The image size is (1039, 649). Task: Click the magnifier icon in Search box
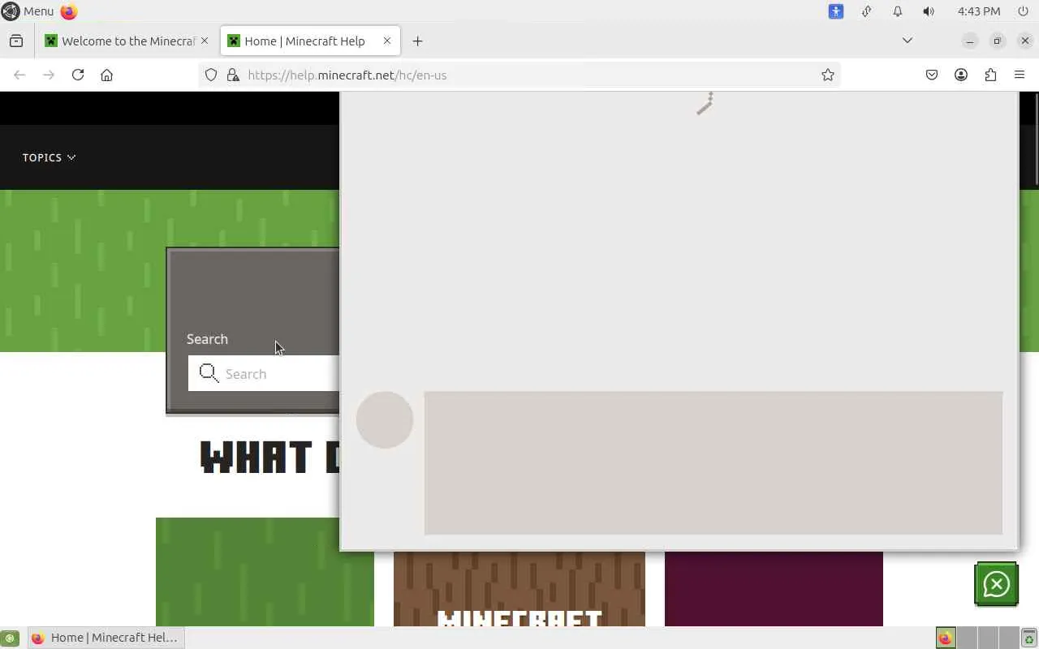pyautogui.click(x=209, y=373)
